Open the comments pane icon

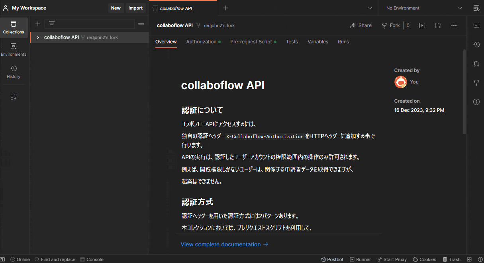476,25
